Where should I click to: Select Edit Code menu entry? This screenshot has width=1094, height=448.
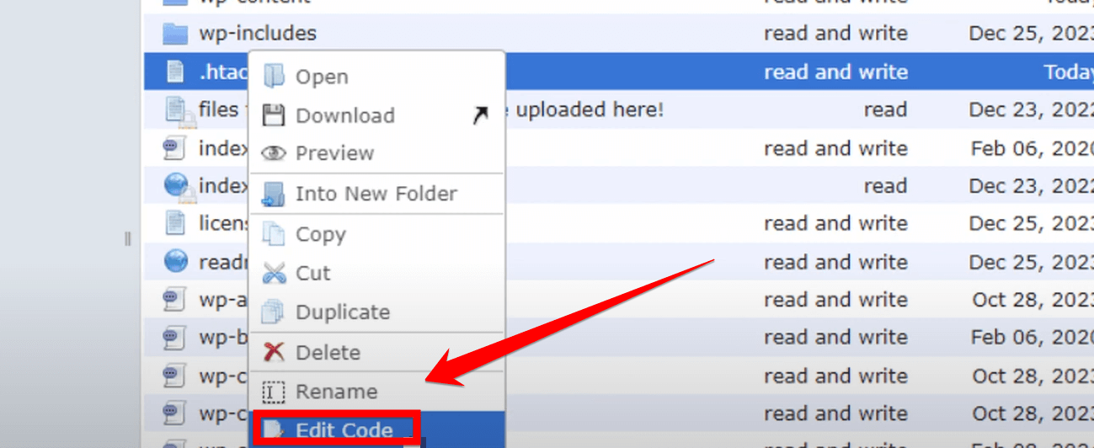[x=344, y=431]
